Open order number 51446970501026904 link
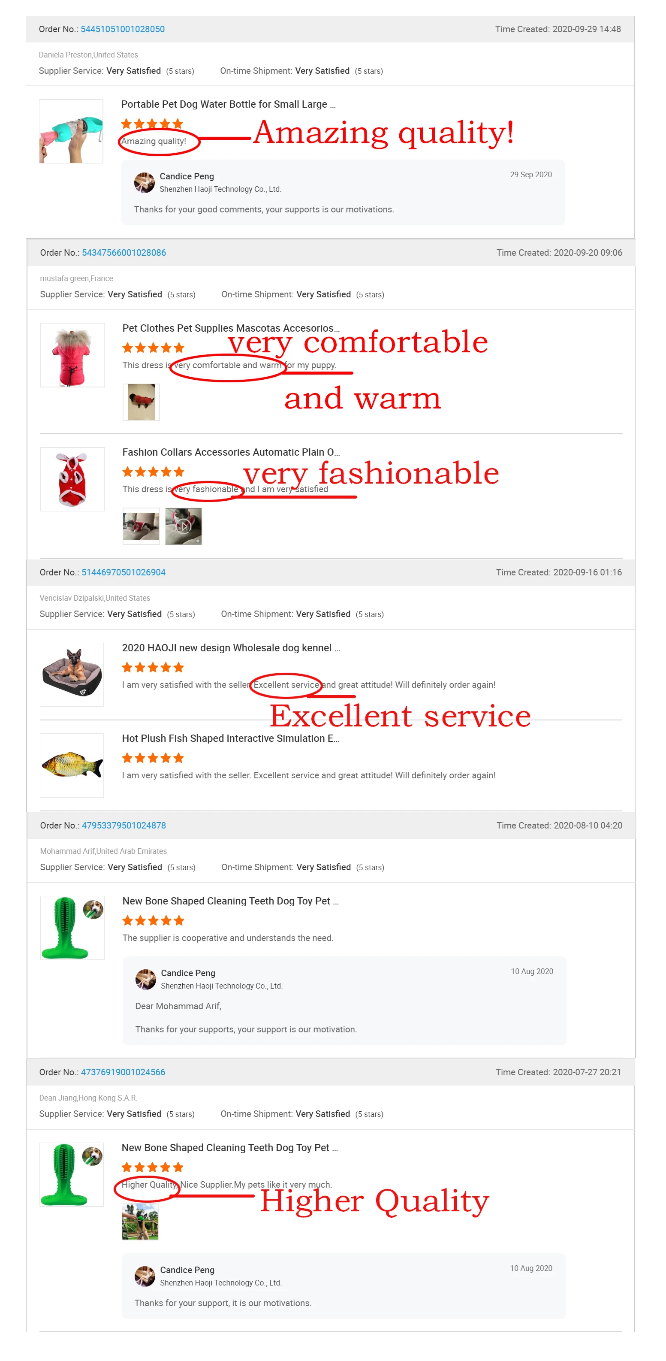Screen dimensions: 666x1361 tap(123, 572)
